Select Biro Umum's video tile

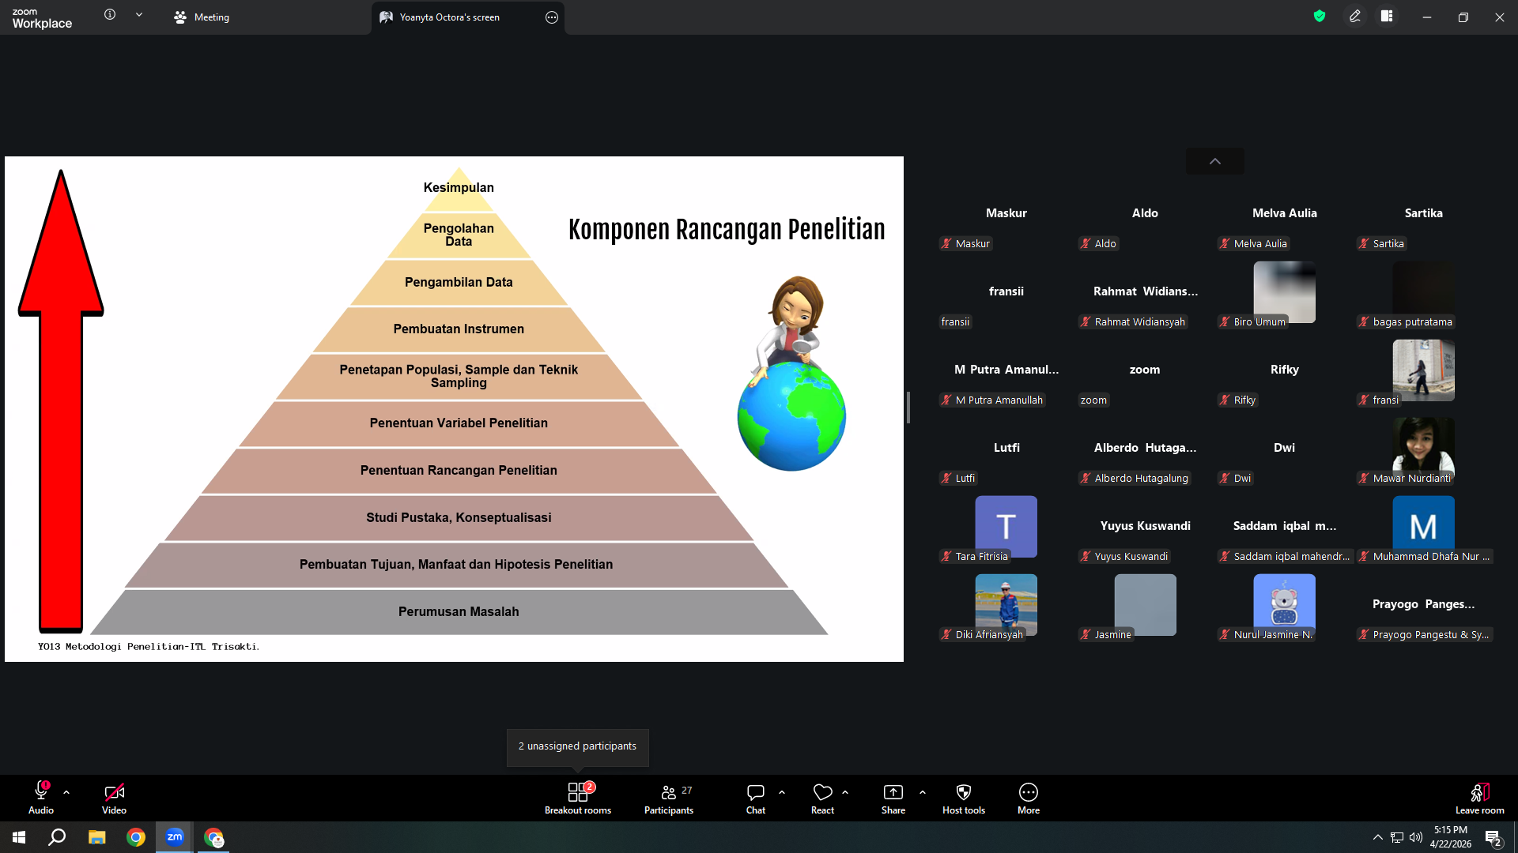(1285, 292)
